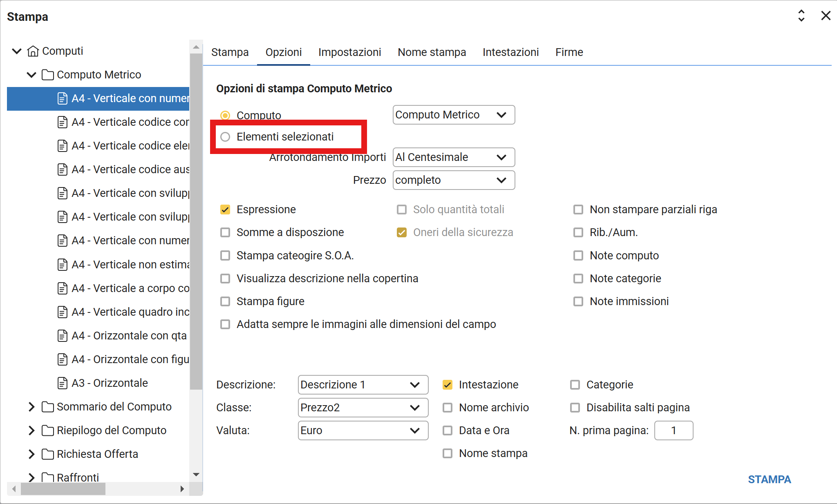Click the Richiesta Offerta folder icon
This screenshot has height=504, width=837.
point(48,454)
